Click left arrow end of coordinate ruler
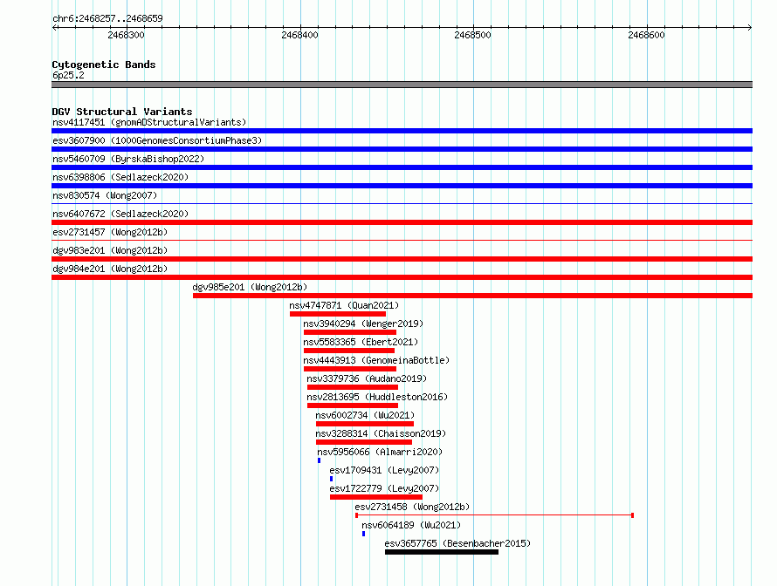Screen dimensions: 777x586 coord(54,27)
